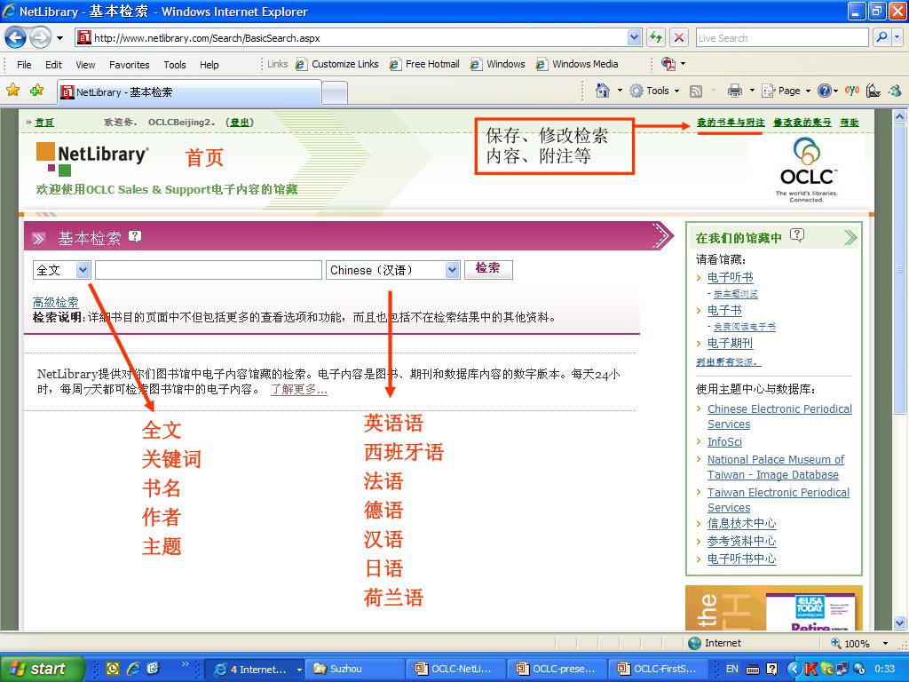Click the IE Forward navigation arrow

coord(40,38)
